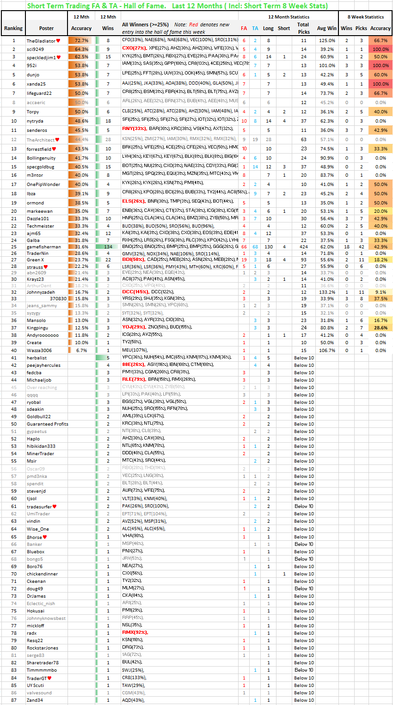This screenshot has height=705, width=393.
Task: Select Wazza3006's 6.7% accuracy cell
Action: click(x=81, y=350)
